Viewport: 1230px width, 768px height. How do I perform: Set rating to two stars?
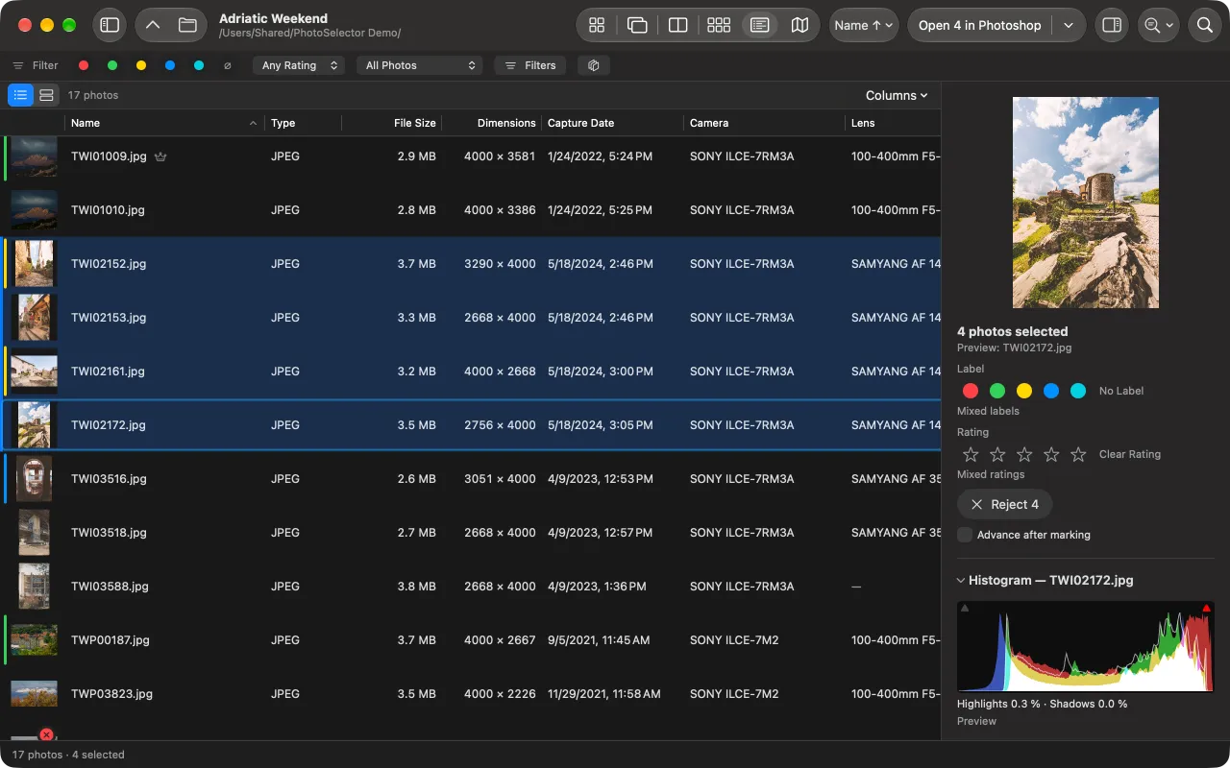click(x=997, y=454)
